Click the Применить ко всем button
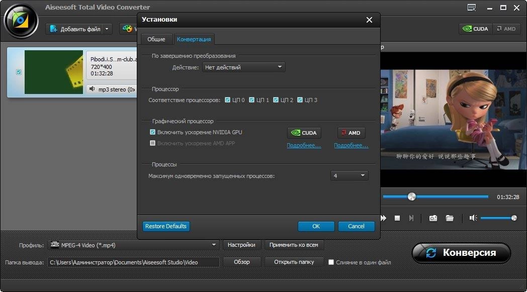 point(294,245)
